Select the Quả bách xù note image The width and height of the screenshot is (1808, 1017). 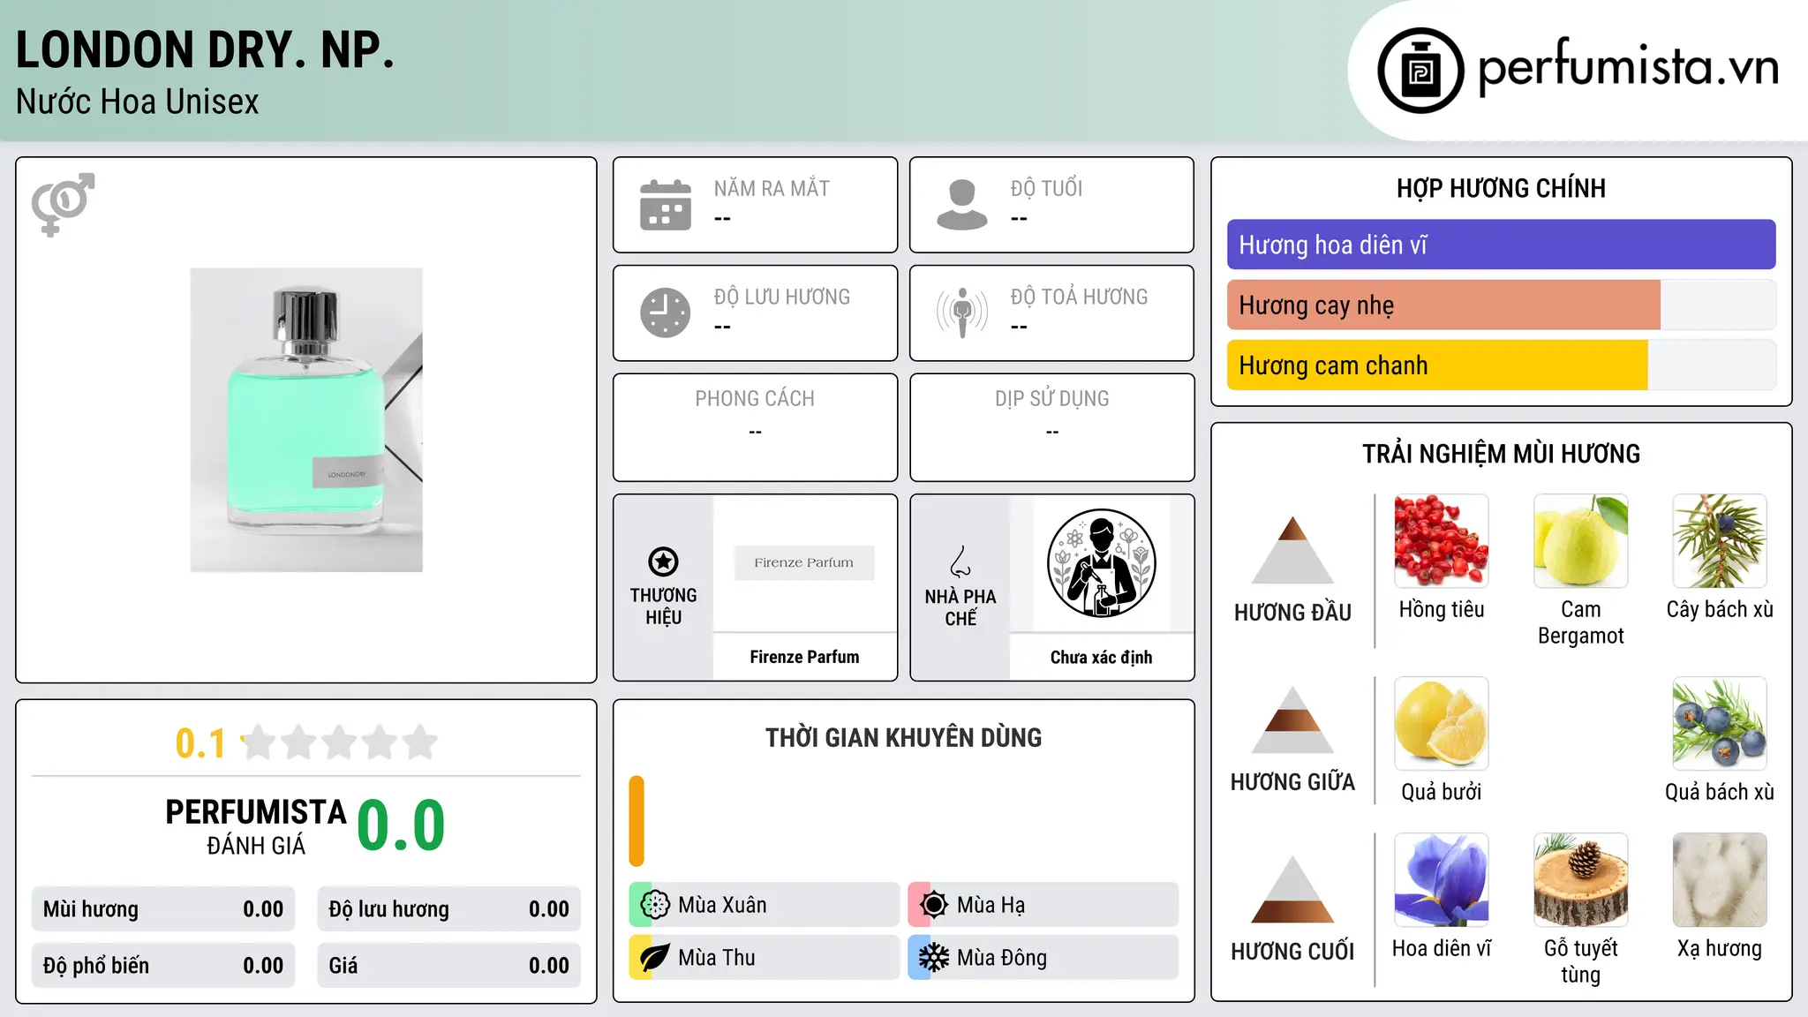point(1720,724)
